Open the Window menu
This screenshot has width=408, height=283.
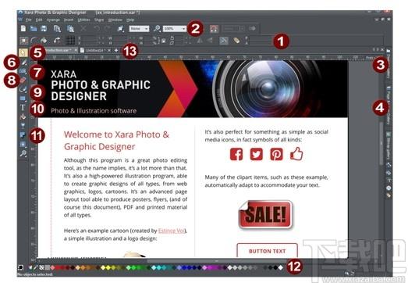[x=115, y=20]
